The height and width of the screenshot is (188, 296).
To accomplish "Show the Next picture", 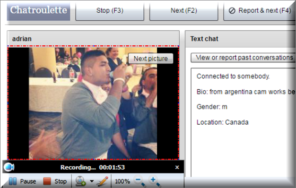I will click(151, 59).
